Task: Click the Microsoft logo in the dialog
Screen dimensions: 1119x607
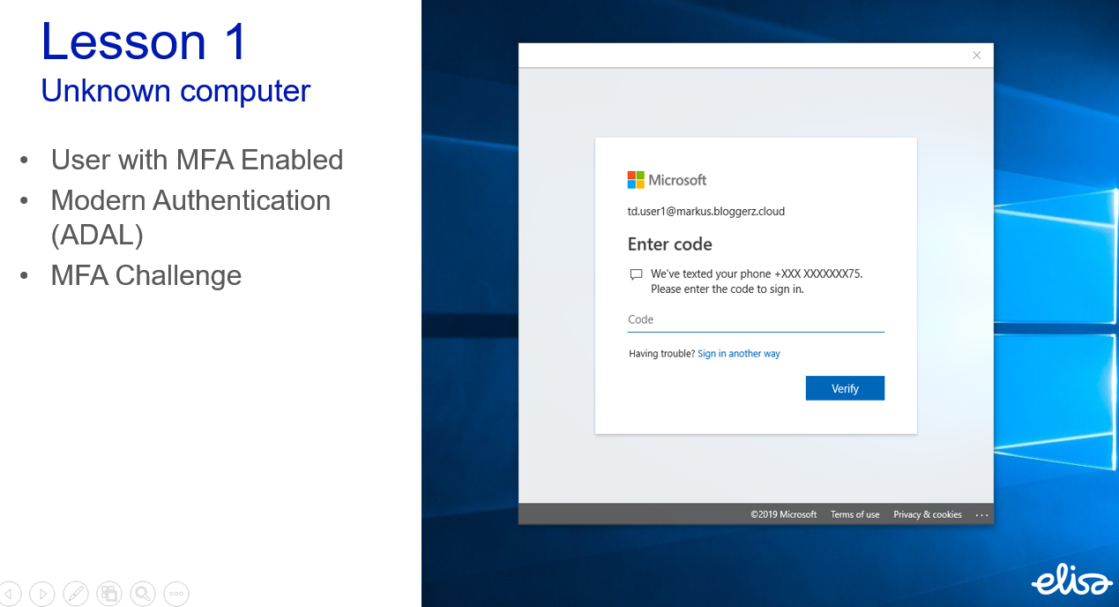Action: (667, 179)
